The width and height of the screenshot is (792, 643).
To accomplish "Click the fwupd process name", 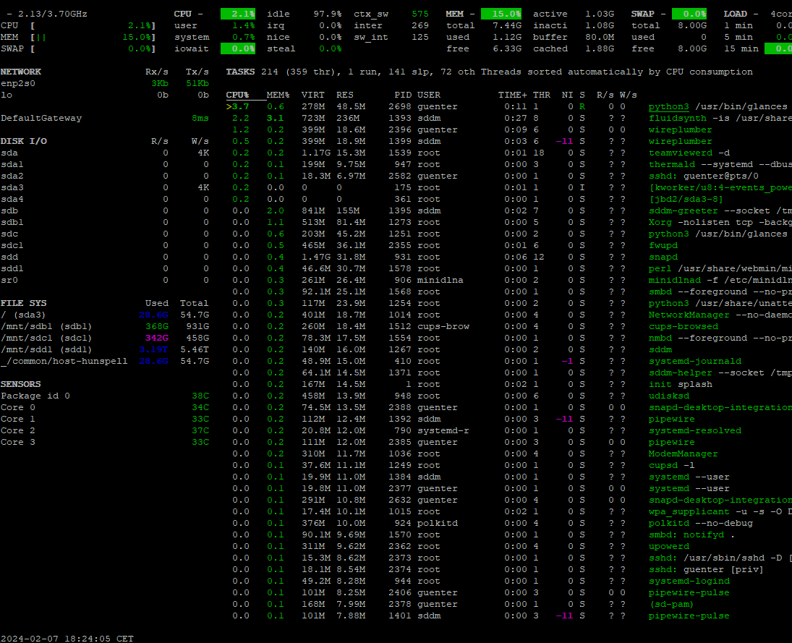I will pyautogui.click(x=663, y=245).
